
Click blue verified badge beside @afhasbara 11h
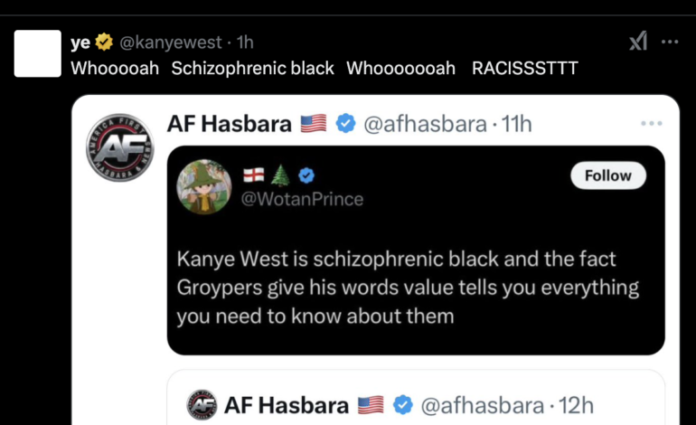click(345, 124)
